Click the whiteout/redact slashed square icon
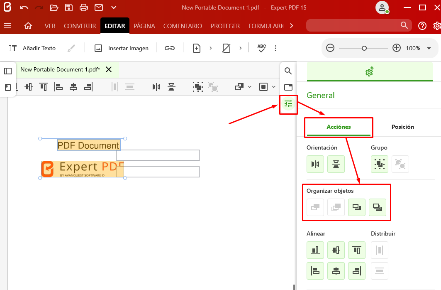Screen dimensions: 441x290 tap(226, 48)
